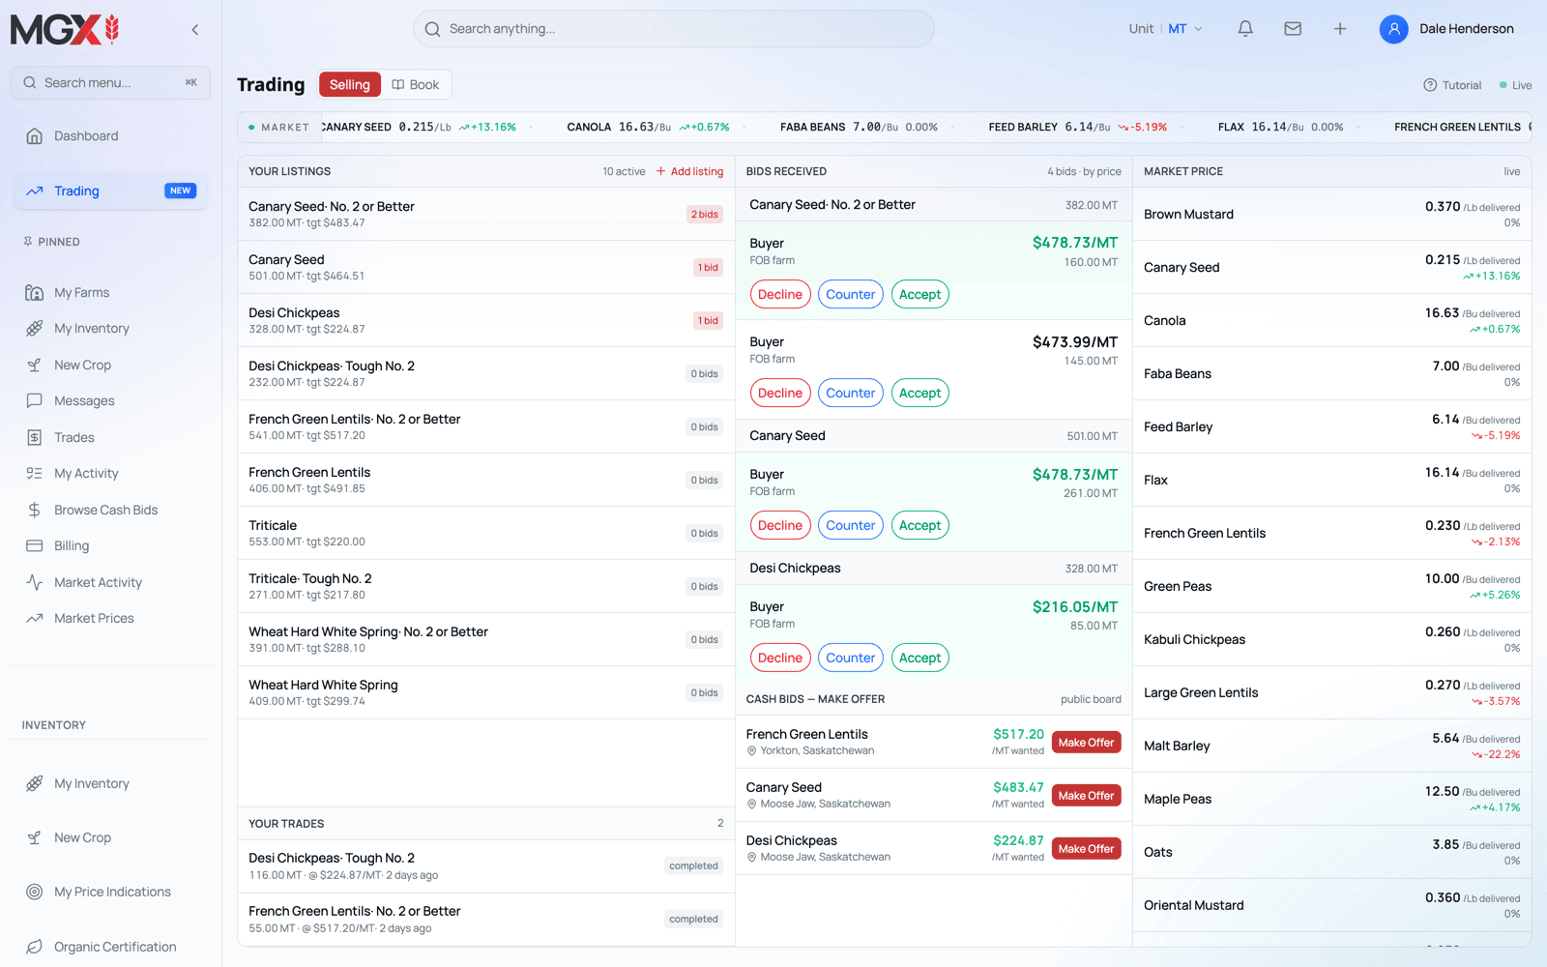Open completed Desi Chickpeas Tough No. 2 trade
Viewport: 1547px width, 967px height.
click(x=486, y=866)
